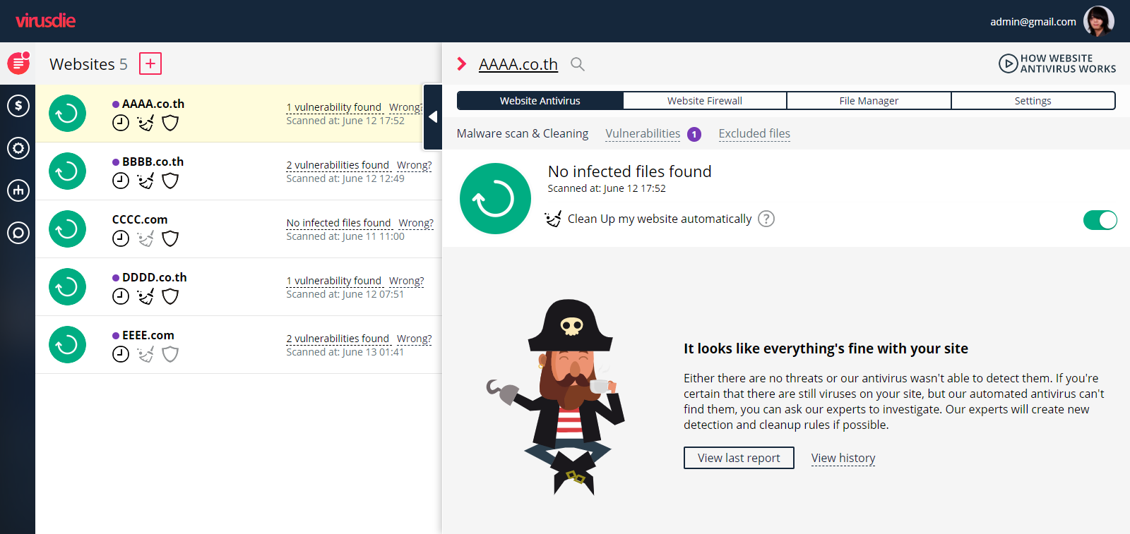The width and height of the screenshot is (1130, 534).
Task: Click the broom cleanup icon for CCCC.com
Action: 145,238
